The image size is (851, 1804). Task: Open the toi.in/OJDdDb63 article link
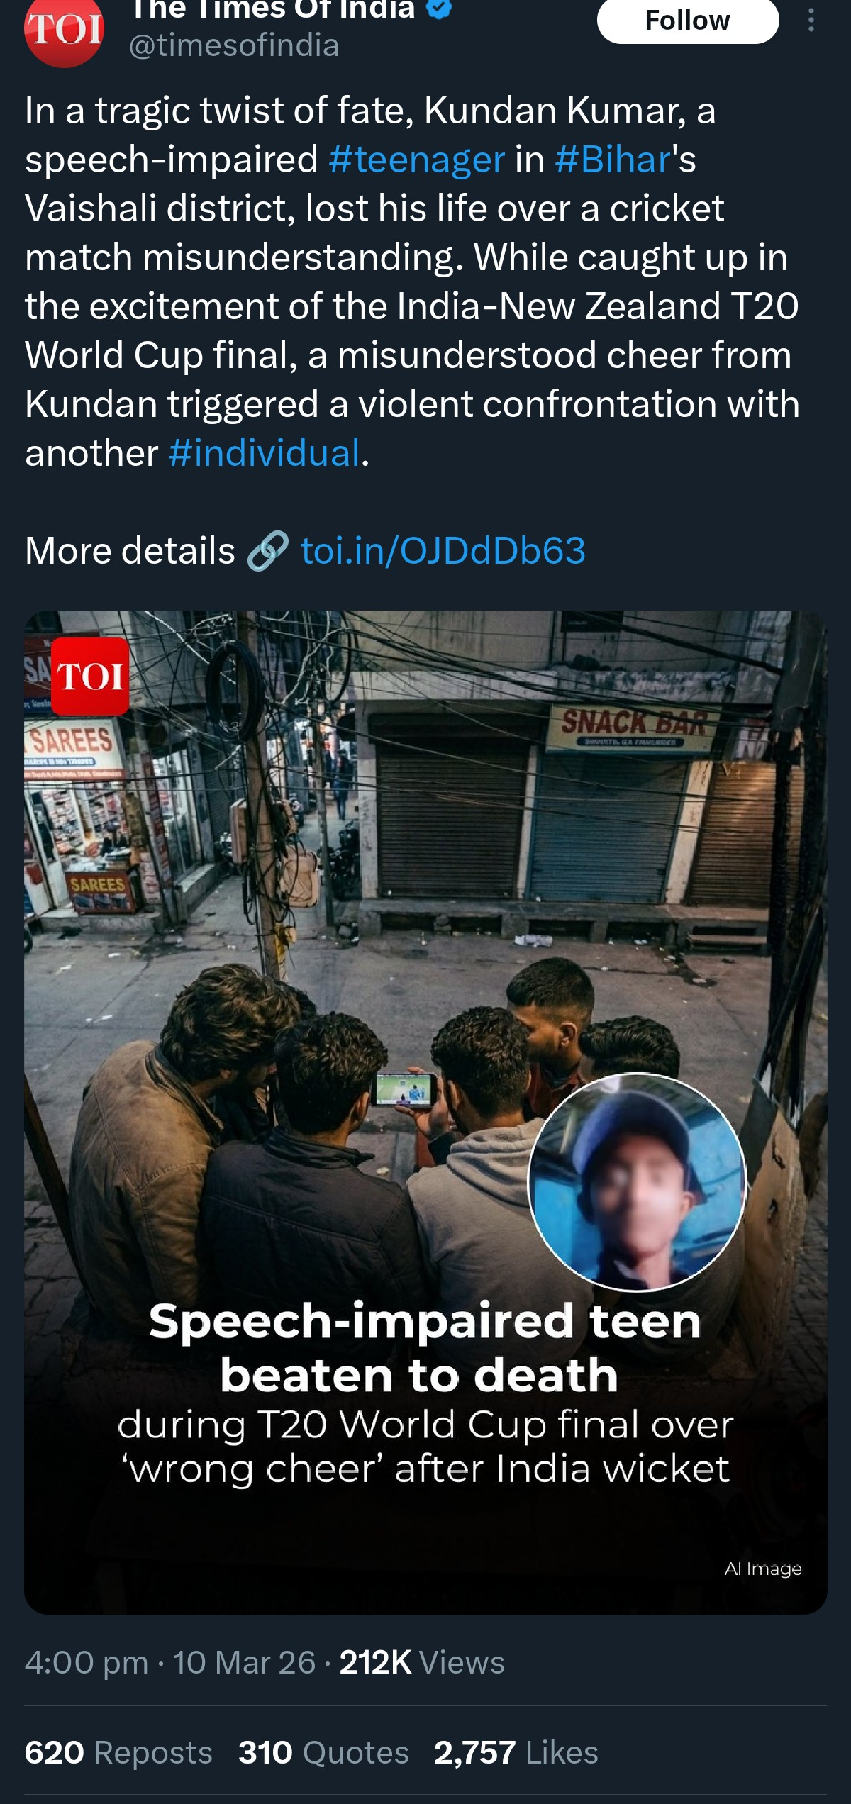click(x=443, y=551)
